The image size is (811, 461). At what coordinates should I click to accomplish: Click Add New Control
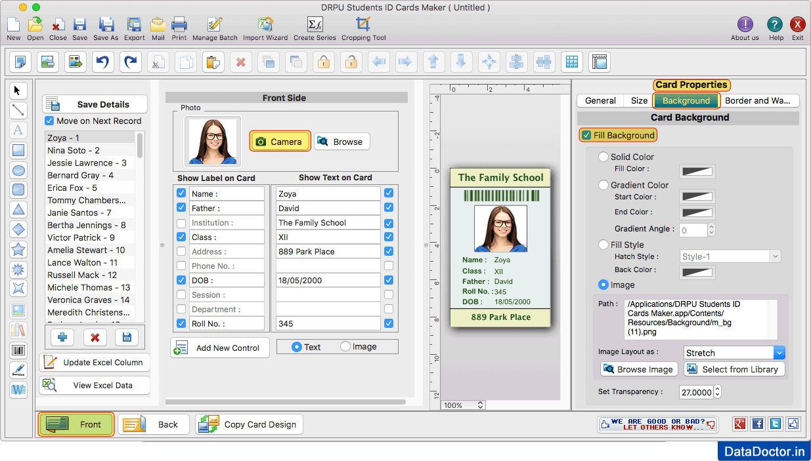click(x=220, y=348)
